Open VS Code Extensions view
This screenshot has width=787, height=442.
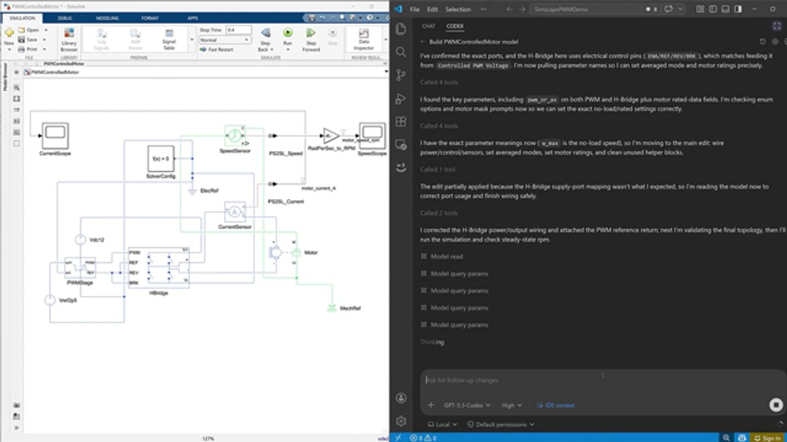pos(401,121)
